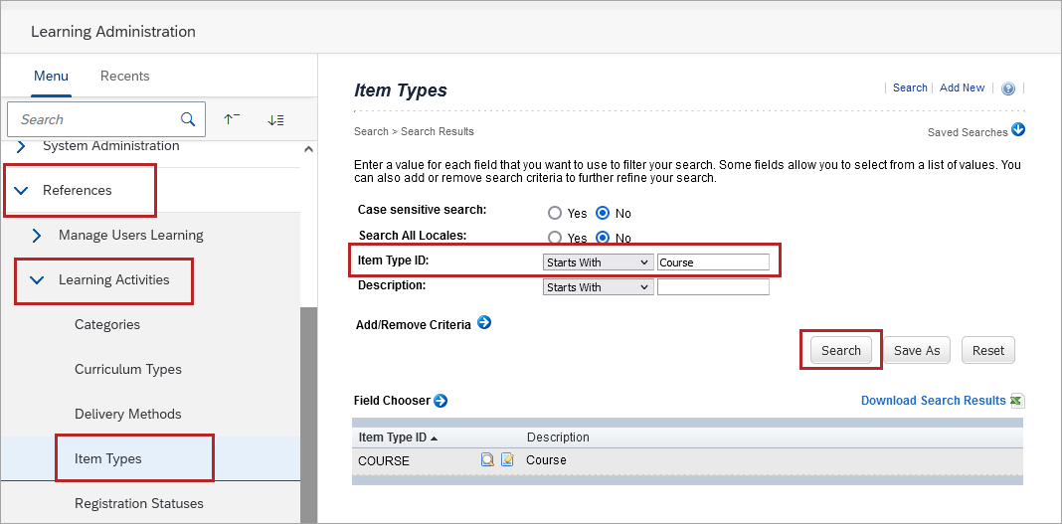Select Yes for Search All Locales
The height and width of the screenshot is (524, 1062).
pos(555,238)
